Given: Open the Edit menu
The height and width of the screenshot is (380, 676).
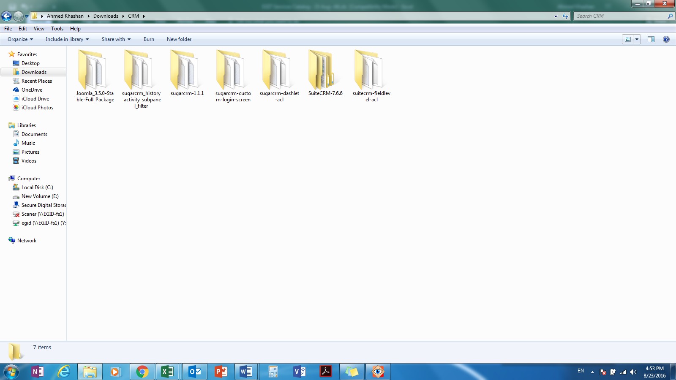Looking at the screenshot, I should [x=23, y=29].
